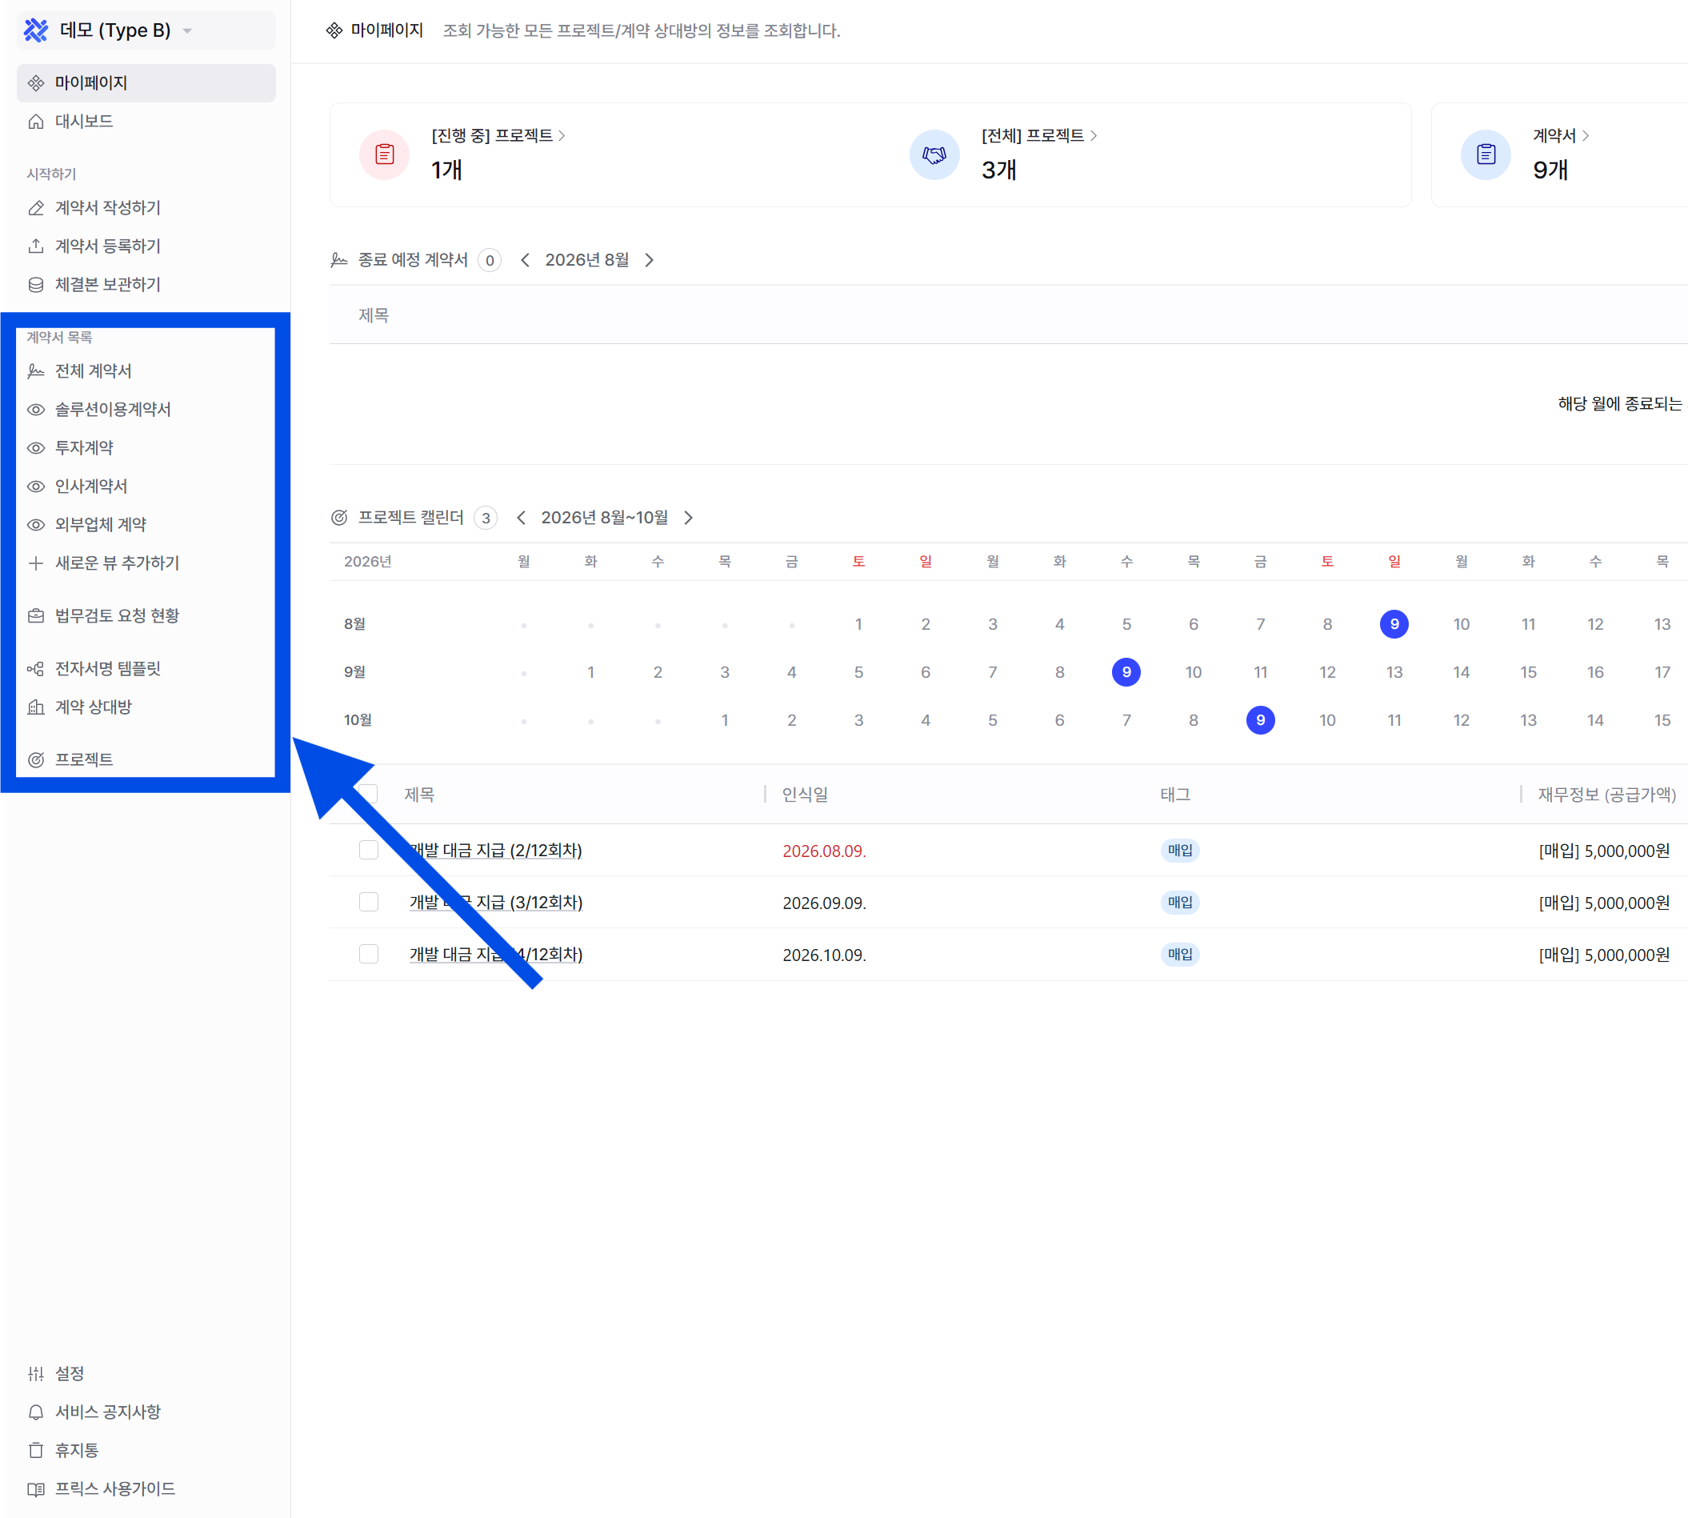Click the book icon for 프릭스 사용가이드
Viewport: 1688px width, 1518px height.
[x=36, y=1489]
